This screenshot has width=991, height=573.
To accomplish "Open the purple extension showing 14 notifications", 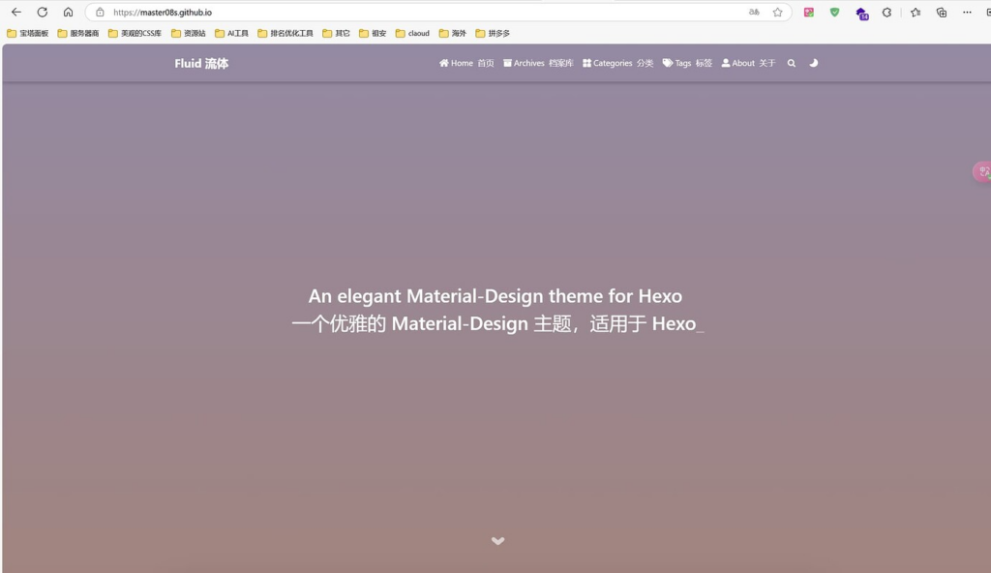I will click(860, 14).
